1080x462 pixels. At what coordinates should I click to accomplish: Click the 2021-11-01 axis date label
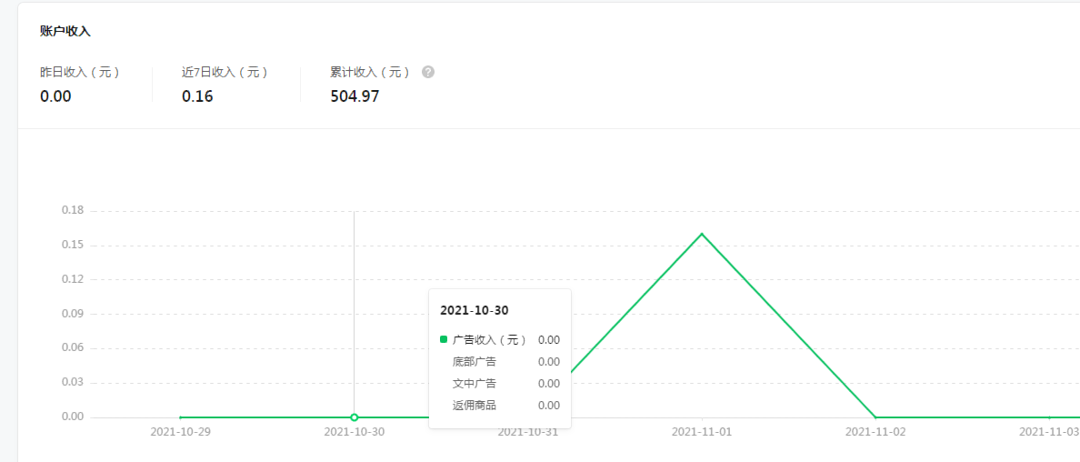tap(702, 432)
